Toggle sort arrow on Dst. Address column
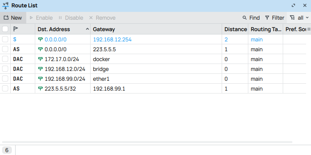311x155 pixels. coord(87,29)
